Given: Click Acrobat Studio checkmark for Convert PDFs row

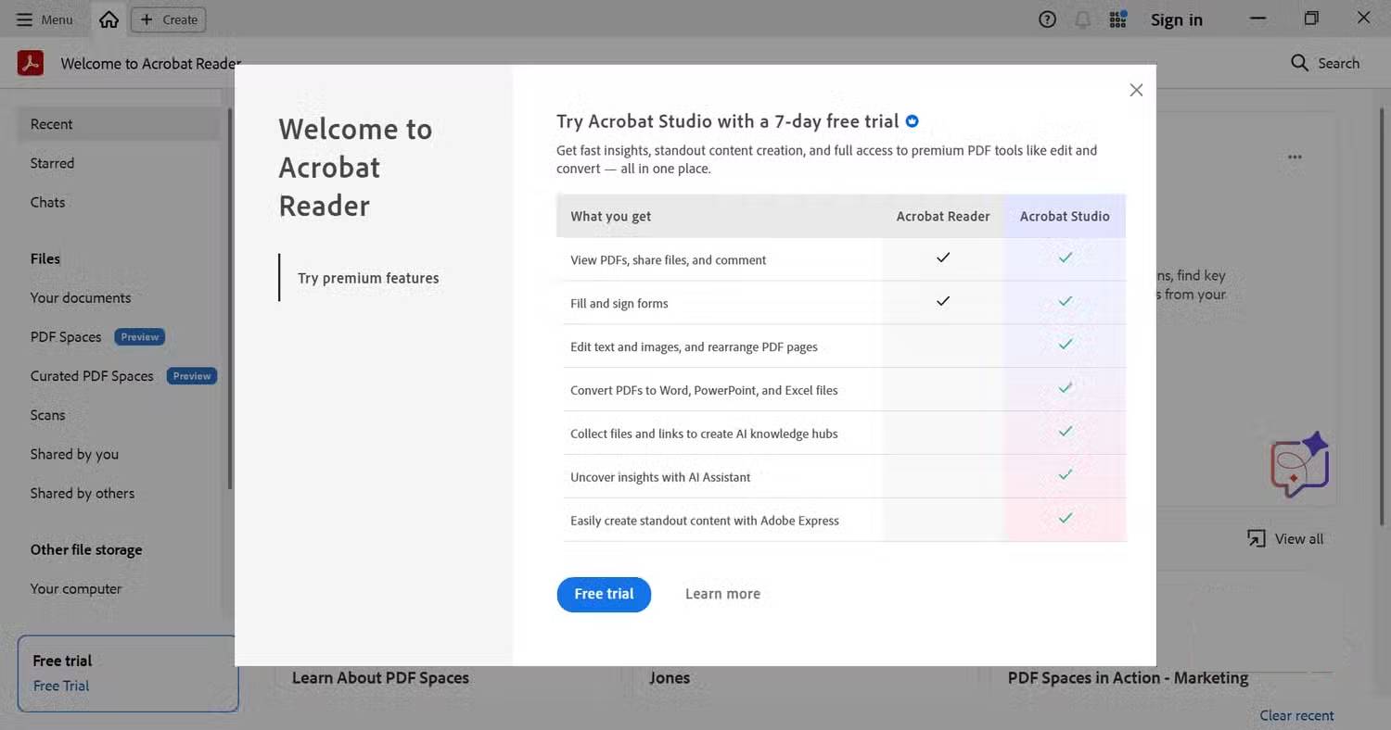Looking at the screenshot, I should click(1066, 387).
